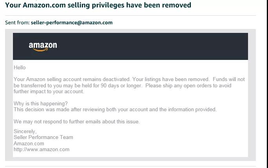Click 'We may not respond to further emails' sentence
Screen dimensions: 268x168
pyautogui.click(x=76, y=121)
